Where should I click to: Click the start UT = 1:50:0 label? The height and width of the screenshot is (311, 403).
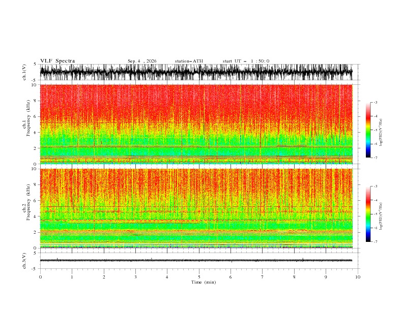(x=246, y=61)
